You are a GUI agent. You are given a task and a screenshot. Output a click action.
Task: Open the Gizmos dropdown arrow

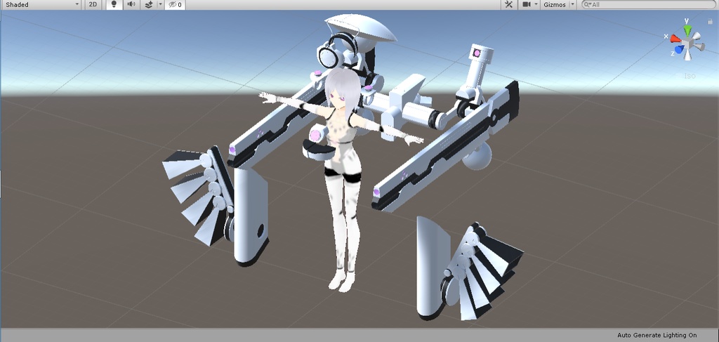click(573, 5)
